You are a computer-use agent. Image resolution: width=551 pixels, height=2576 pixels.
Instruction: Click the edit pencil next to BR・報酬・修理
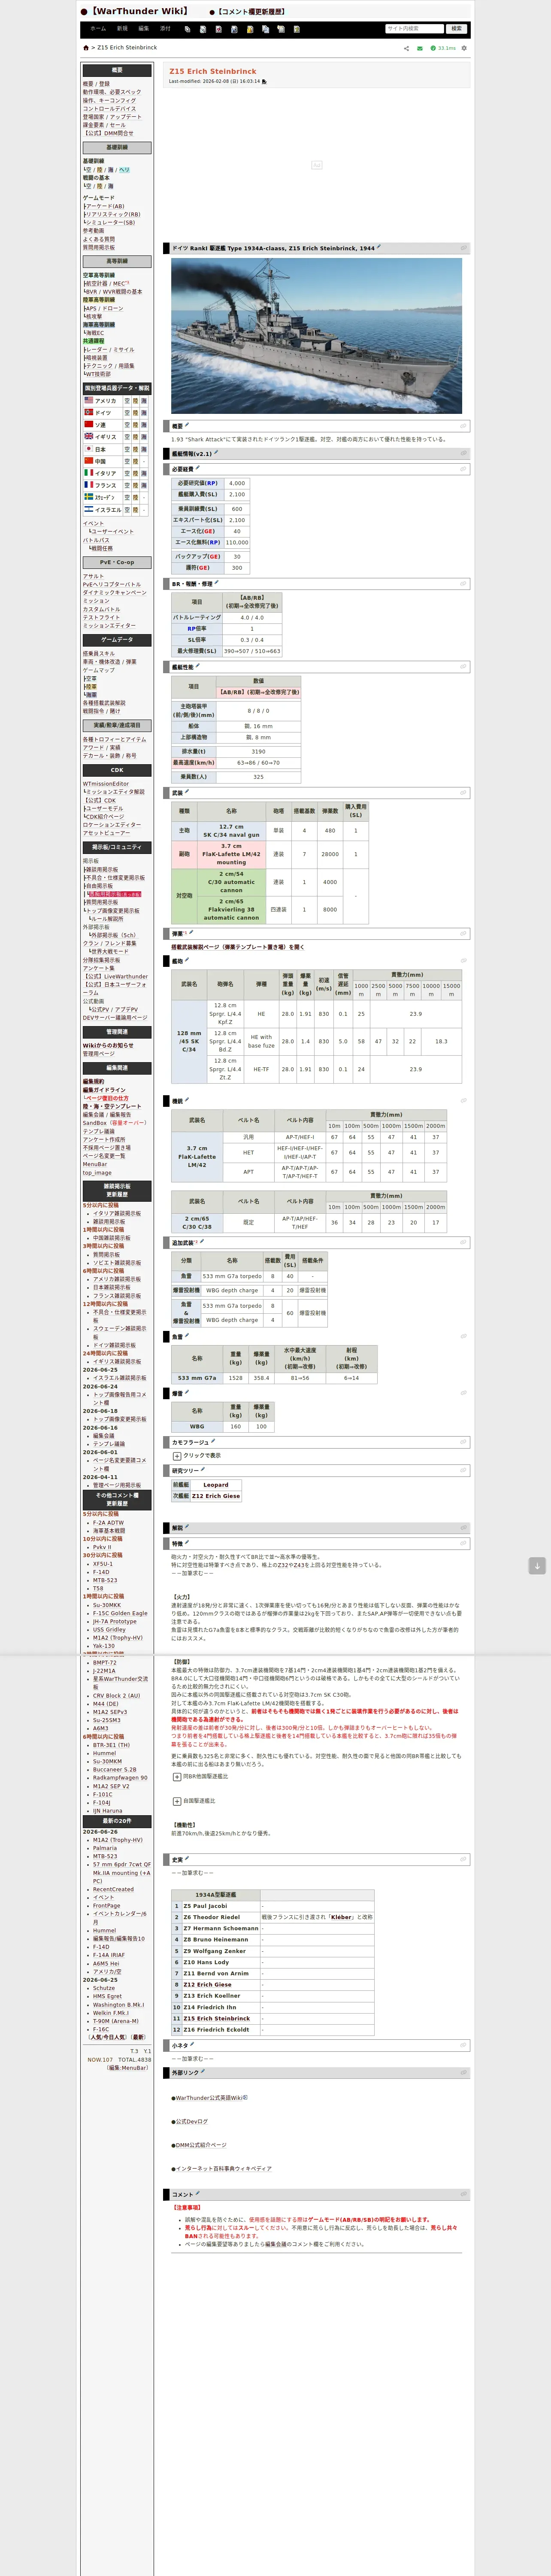click(x=217, y=583)
